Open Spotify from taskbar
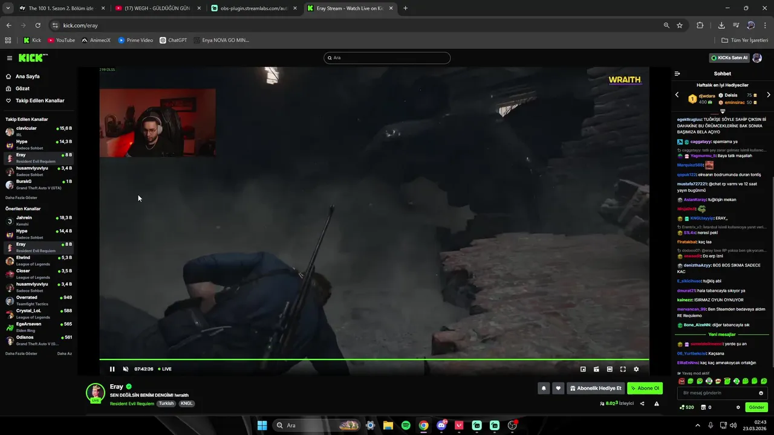The width and height of the screenshot is (774, 435). coord(406,425)
